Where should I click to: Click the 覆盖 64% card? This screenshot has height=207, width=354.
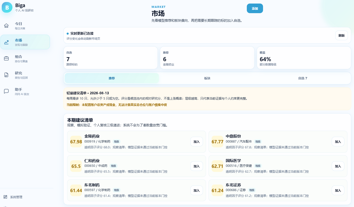pos(304,58)
